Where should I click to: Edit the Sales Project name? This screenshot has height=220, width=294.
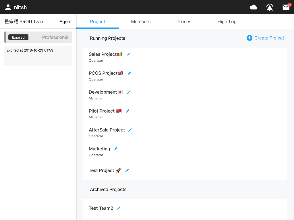(x=128, y=54)
